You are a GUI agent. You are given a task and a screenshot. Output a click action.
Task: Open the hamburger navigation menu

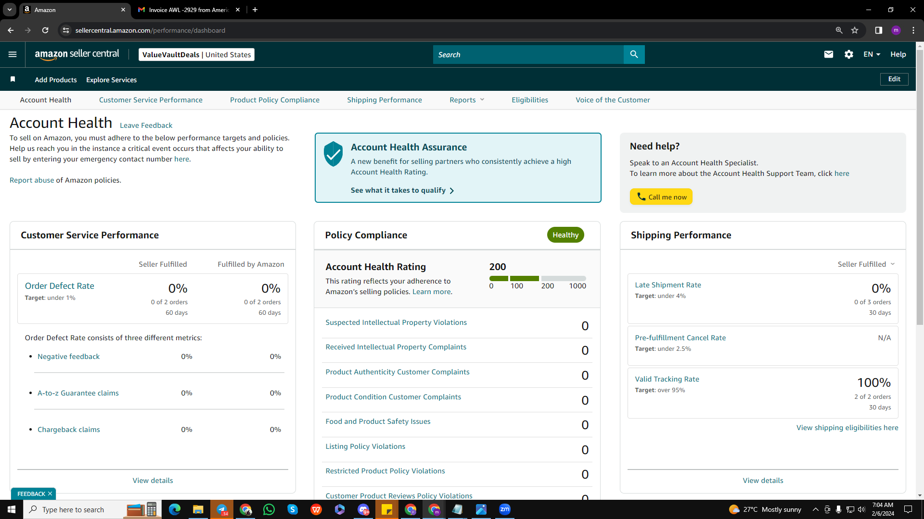coord(13,54)
